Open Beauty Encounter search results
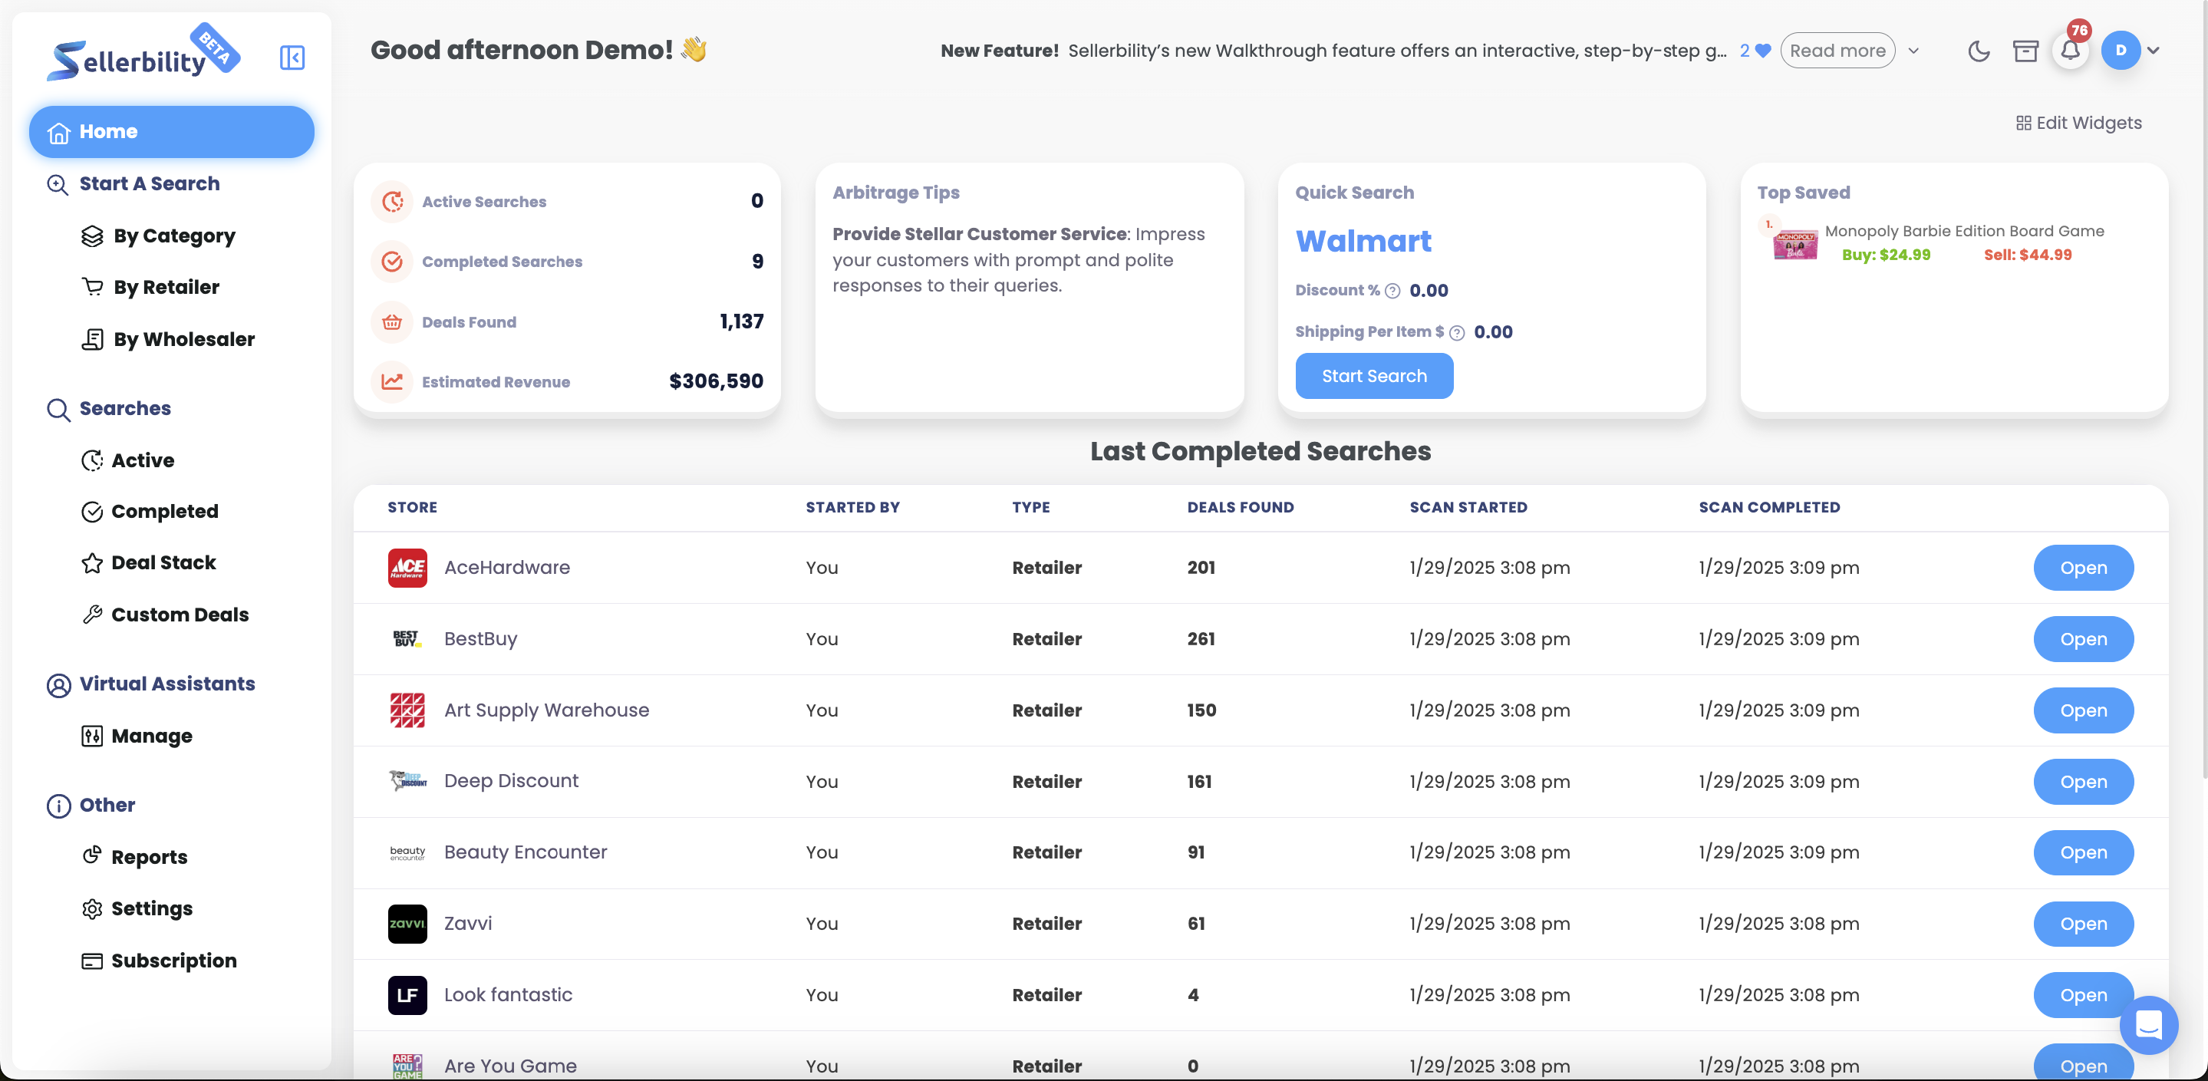 pyautogui.click(x=2083, y=852)
